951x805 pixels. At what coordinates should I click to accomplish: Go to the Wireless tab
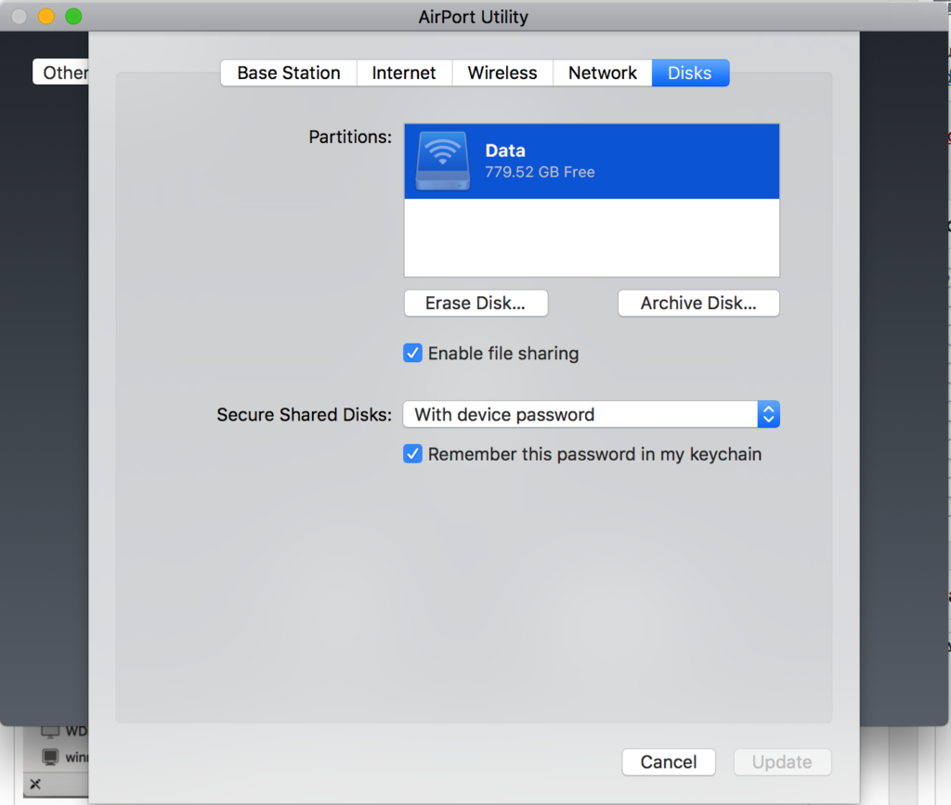tap(502, 72)
